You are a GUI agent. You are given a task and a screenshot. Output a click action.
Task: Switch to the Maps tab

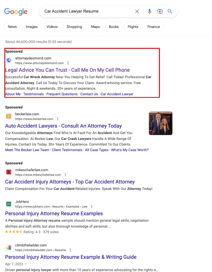[96, 27]
